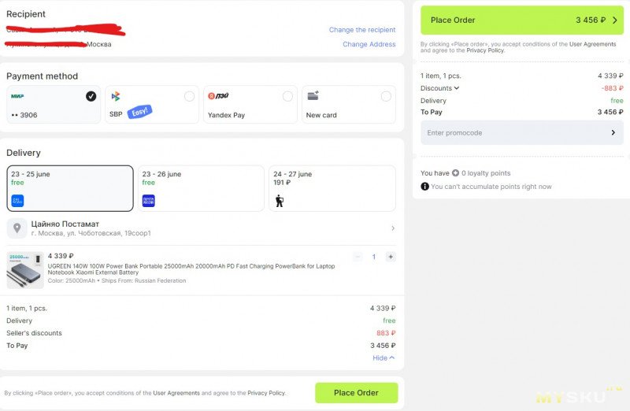This screenshot has height=411, width=630.
Task: Expand the Discounts dropdown chevron
Action: point(457,88)
